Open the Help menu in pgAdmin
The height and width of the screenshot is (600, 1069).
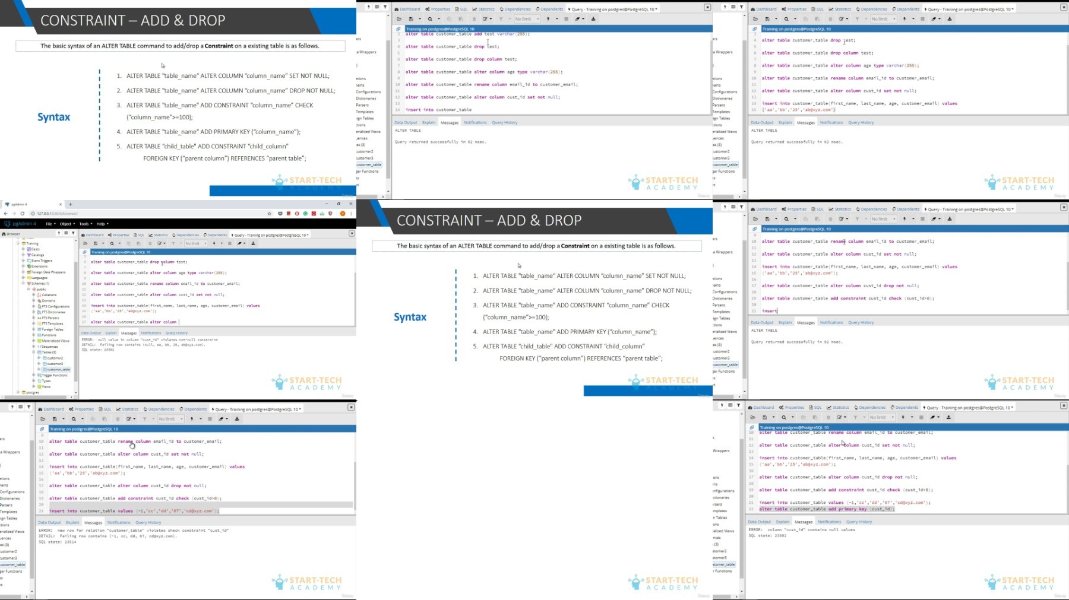102,224
